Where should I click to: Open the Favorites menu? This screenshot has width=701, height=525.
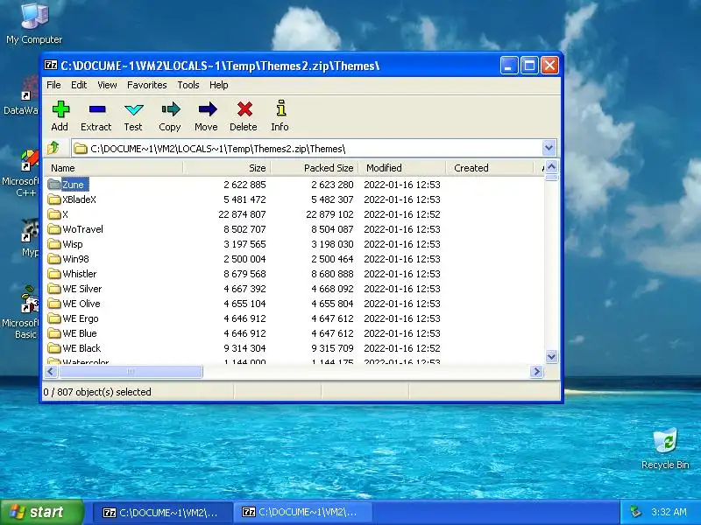[146, 85]
